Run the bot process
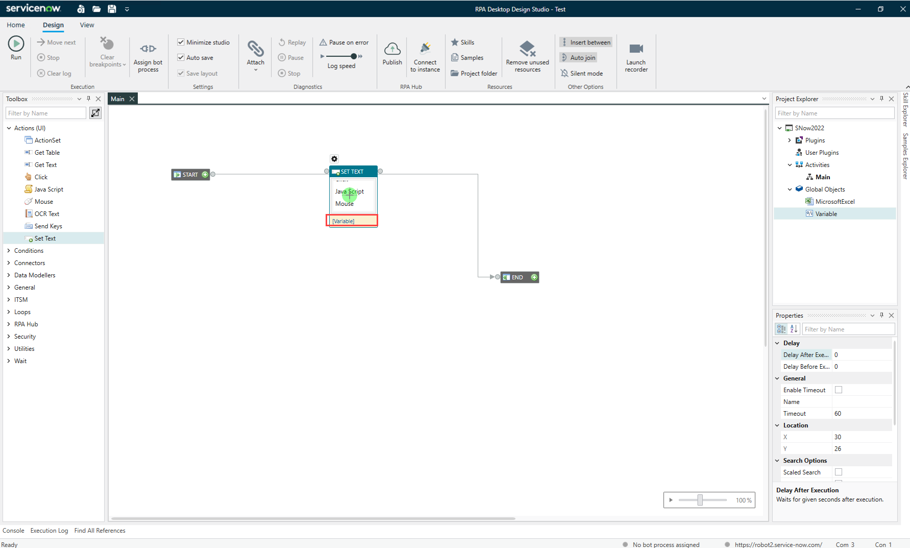910x548 pixels. click(16, 48)
